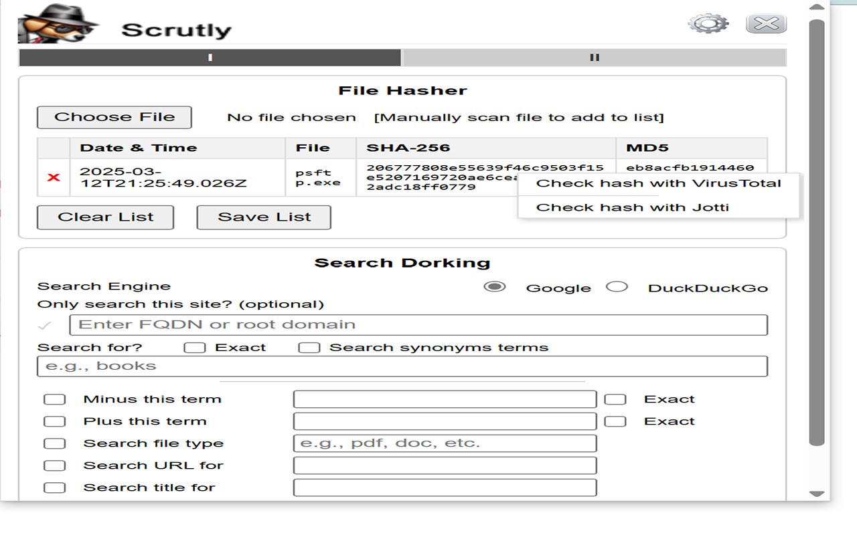Click the vertical scrollbar thumb

point(816,232)
